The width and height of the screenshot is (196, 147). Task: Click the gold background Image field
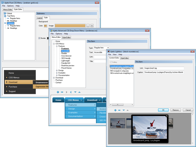point(70,26)
